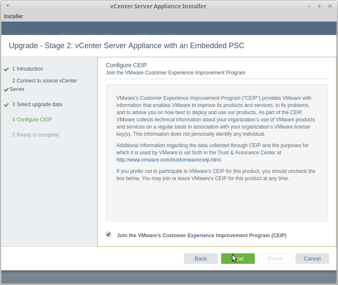Select step 4 Configure CEIP
The width and height of the screenshot is (338, 285).
click(32, 120)
